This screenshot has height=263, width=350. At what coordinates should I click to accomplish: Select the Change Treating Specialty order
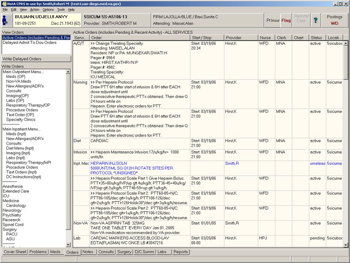(208, 60)
